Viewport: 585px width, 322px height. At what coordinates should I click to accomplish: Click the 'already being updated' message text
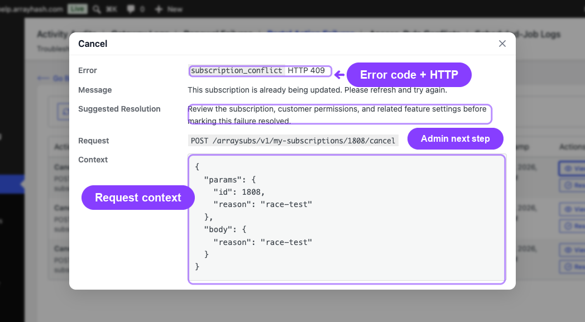pyautogui.click(x=317, y=90)
